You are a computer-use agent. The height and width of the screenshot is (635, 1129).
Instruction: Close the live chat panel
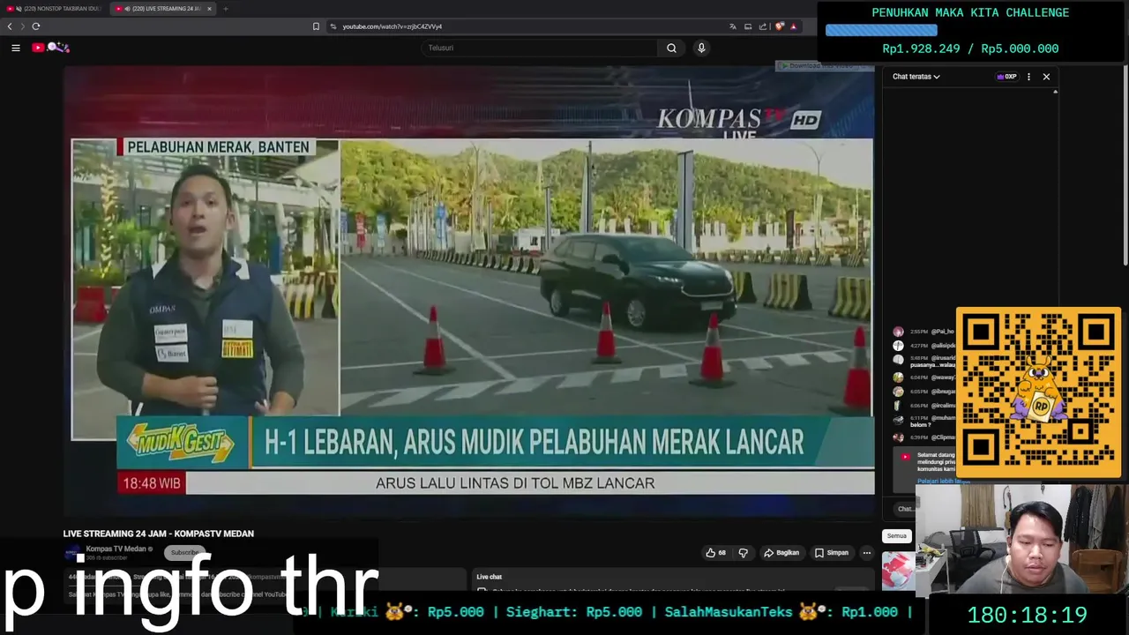[1046, 77]
